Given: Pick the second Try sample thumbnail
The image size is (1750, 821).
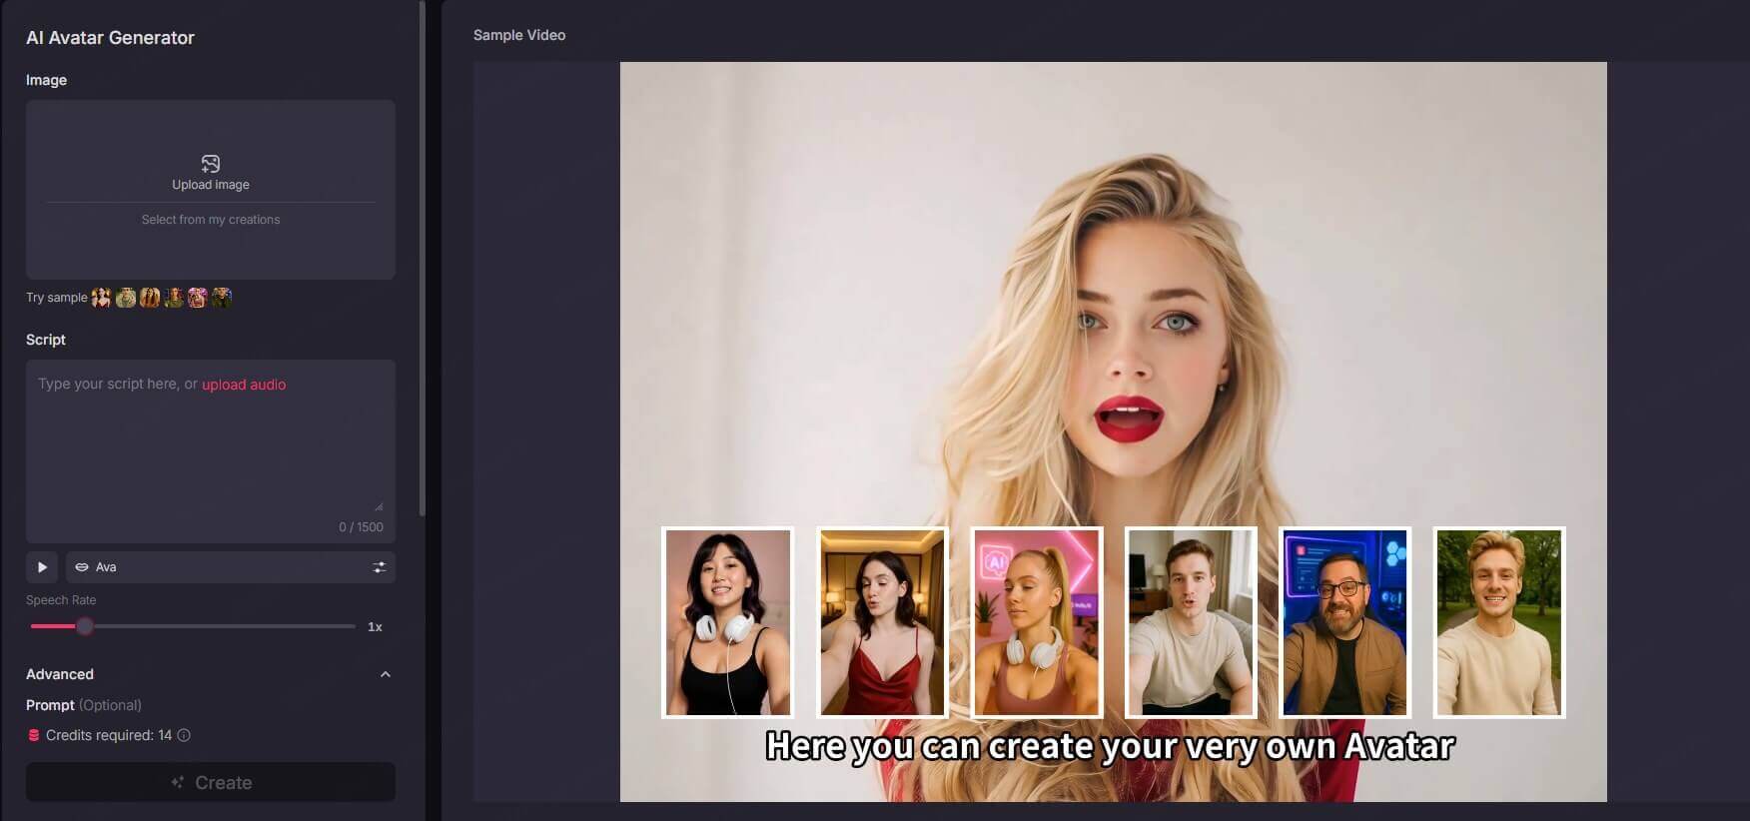Looking at the screenshot, I should [x=126, y=298].
